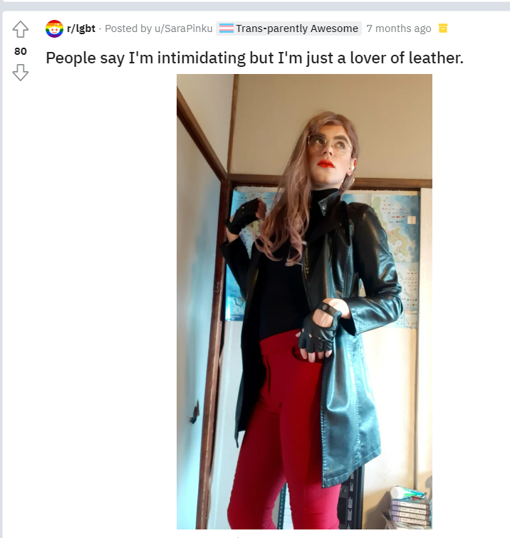Image resolution: width=510 pixels, height=538 pixels.
Task: Click the yellow archived post icon
Action: click(443, 28)
